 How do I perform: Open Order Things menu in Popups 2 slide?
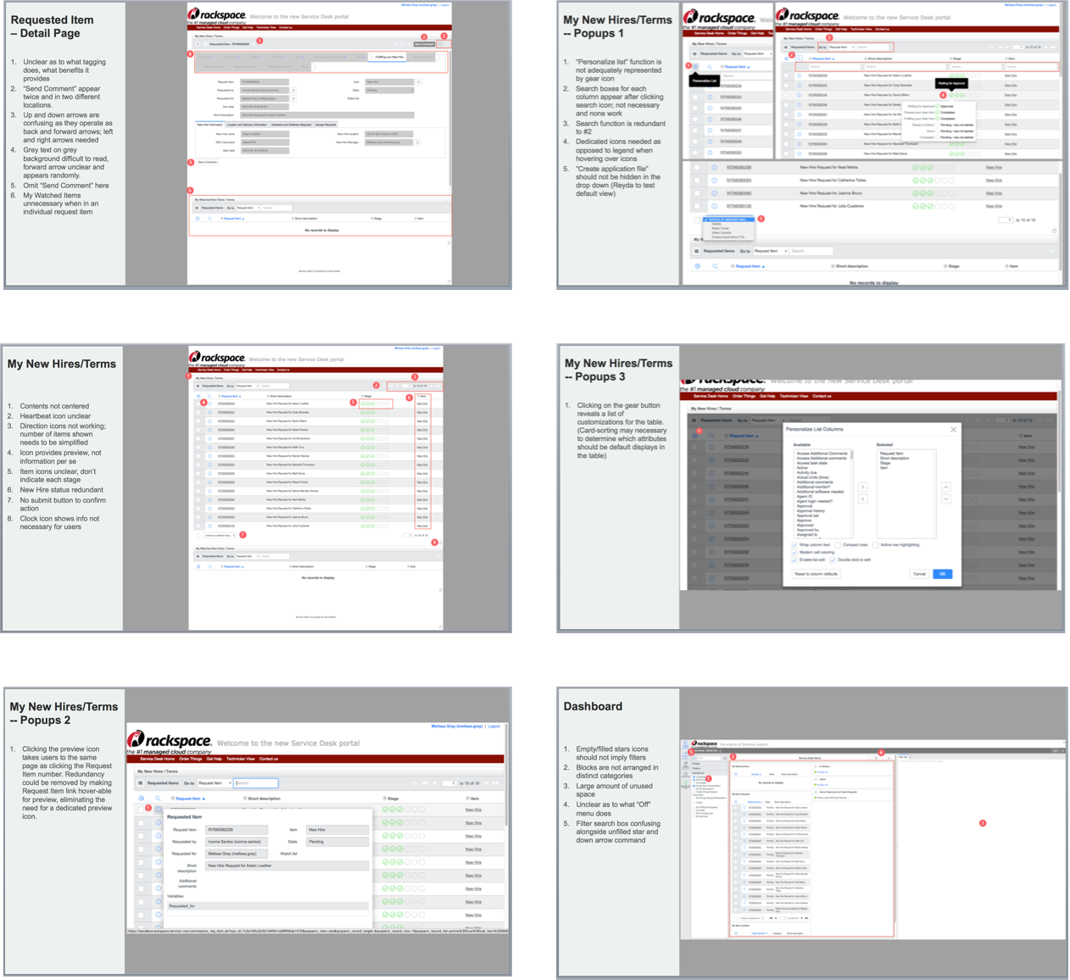(x=190, y=759)
